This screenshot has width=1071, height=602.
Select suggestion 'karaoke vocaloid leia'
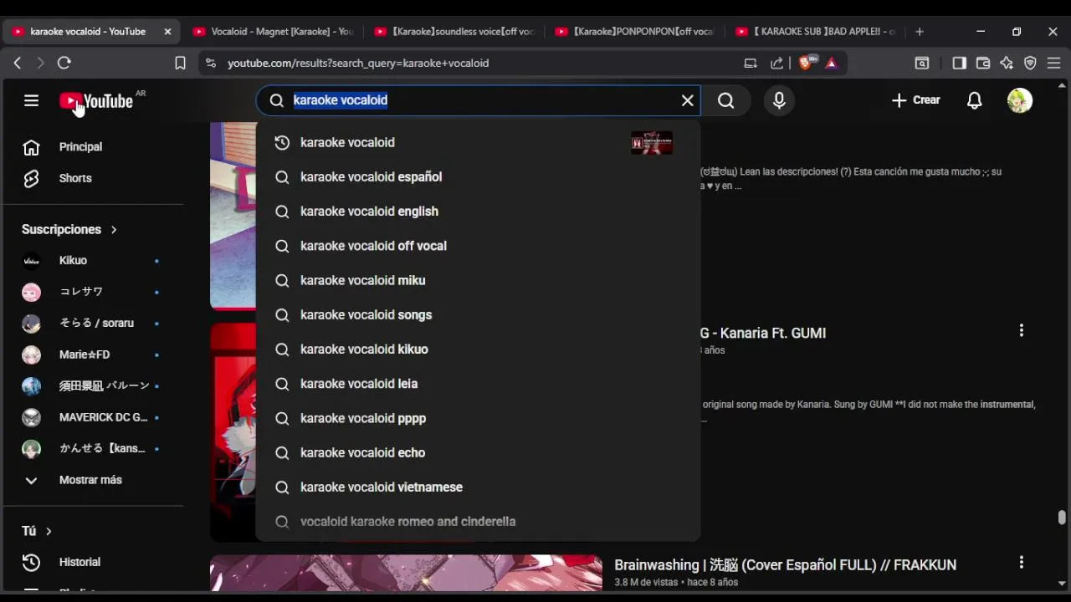pos(478,384)
